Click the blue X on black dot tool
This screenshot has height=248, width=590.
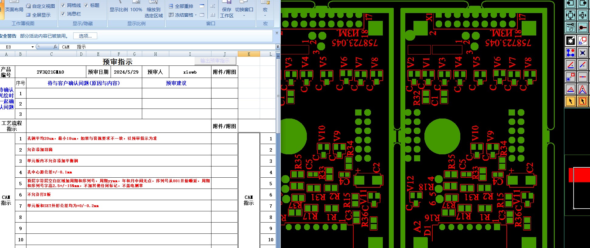(582, 53)
